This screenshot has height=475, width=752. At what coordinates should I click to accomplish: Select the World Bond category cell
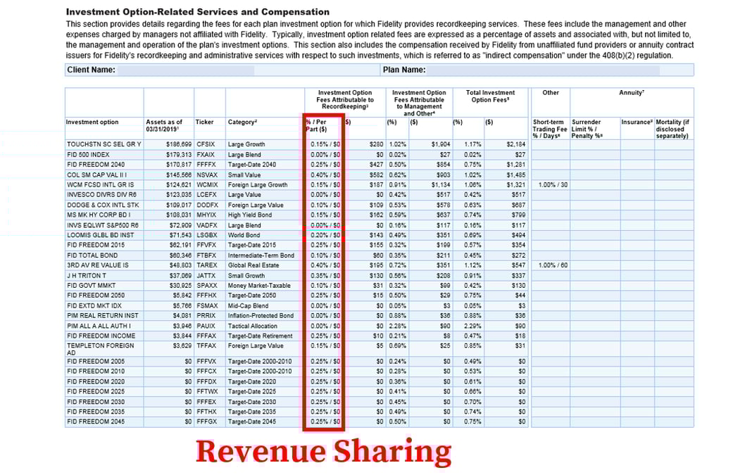click(x=244, y=235)
